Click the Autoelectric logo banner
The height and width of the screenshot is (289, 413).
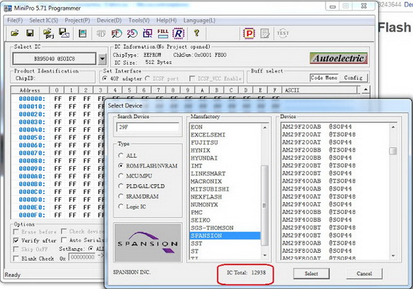[339, 58]
